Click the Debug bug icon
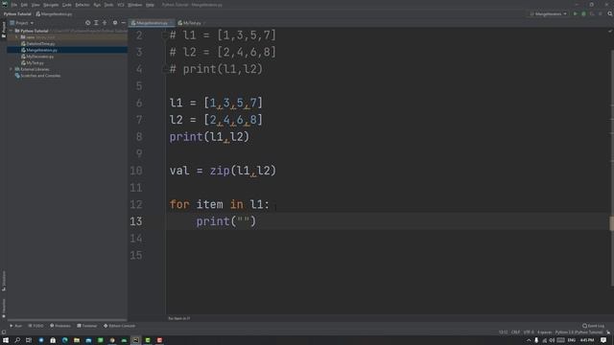614x345 pixels. point(583,13)
